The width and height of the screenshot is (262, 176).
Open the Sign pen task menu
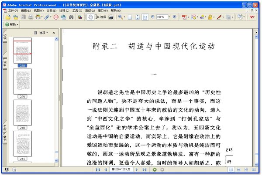(x=219, y=17)
